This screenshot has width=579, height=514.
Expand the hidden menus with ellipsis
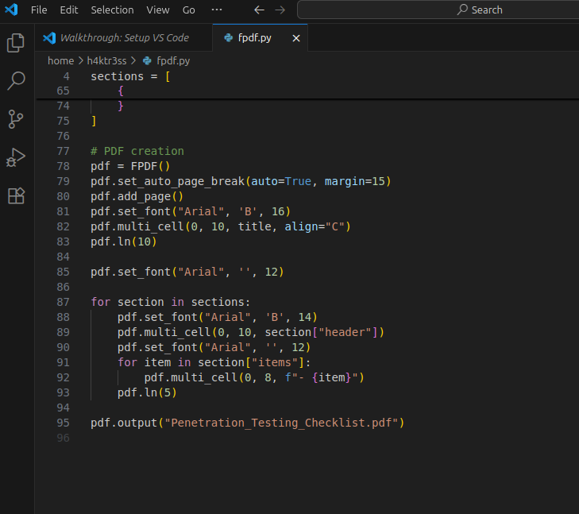pos(217,10)
